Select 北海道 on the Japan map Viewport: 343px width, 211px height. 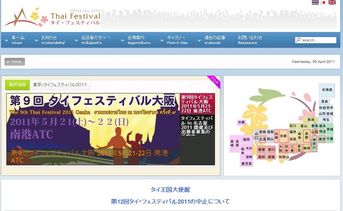tap(326, 90)
